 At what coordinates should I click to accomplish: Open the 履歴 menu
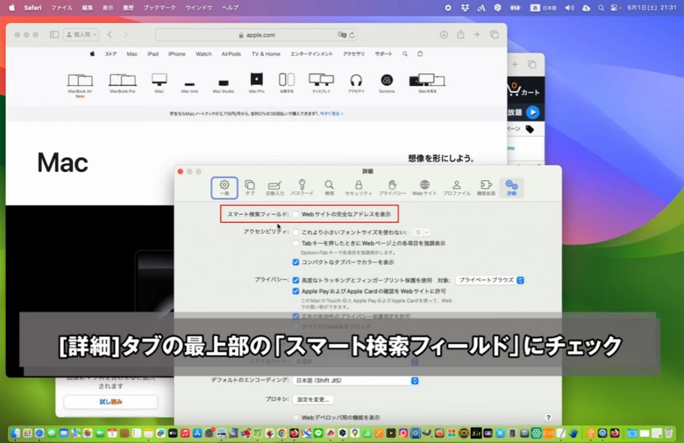pyautogui.click(x=128, y=7)
